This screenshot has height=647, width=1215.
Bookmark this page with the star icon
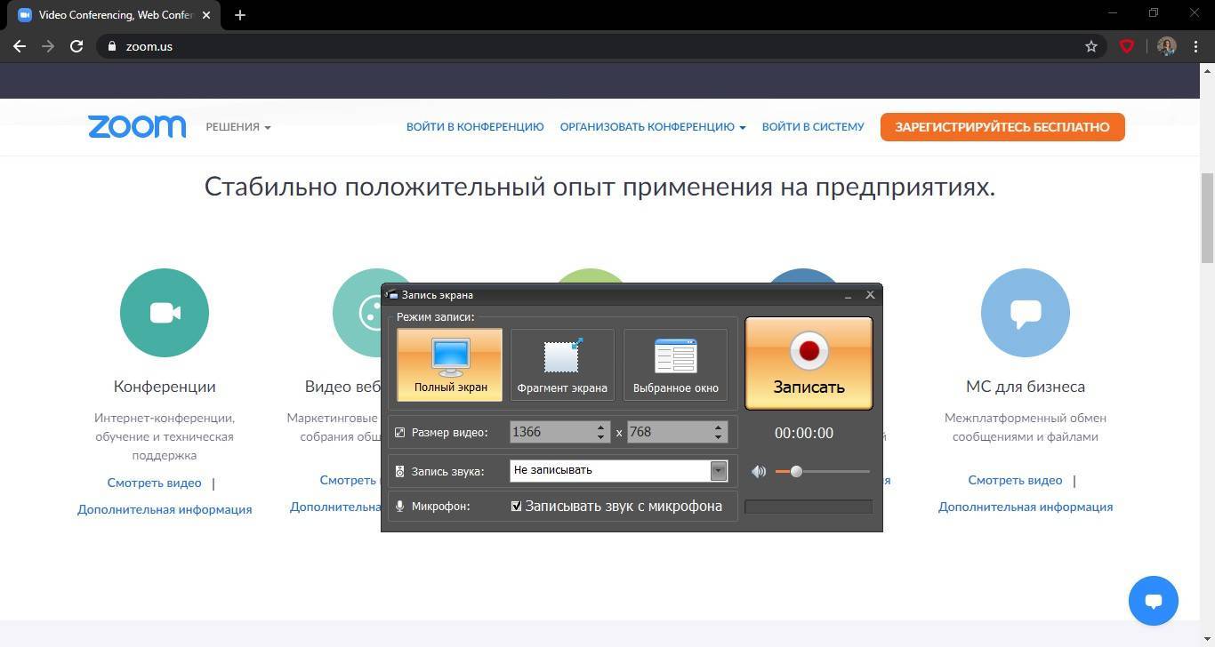[1091, 46]
